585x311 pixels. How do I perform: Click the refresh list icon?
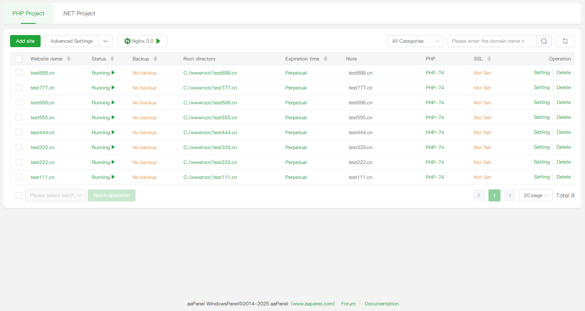tap(565, 41)
